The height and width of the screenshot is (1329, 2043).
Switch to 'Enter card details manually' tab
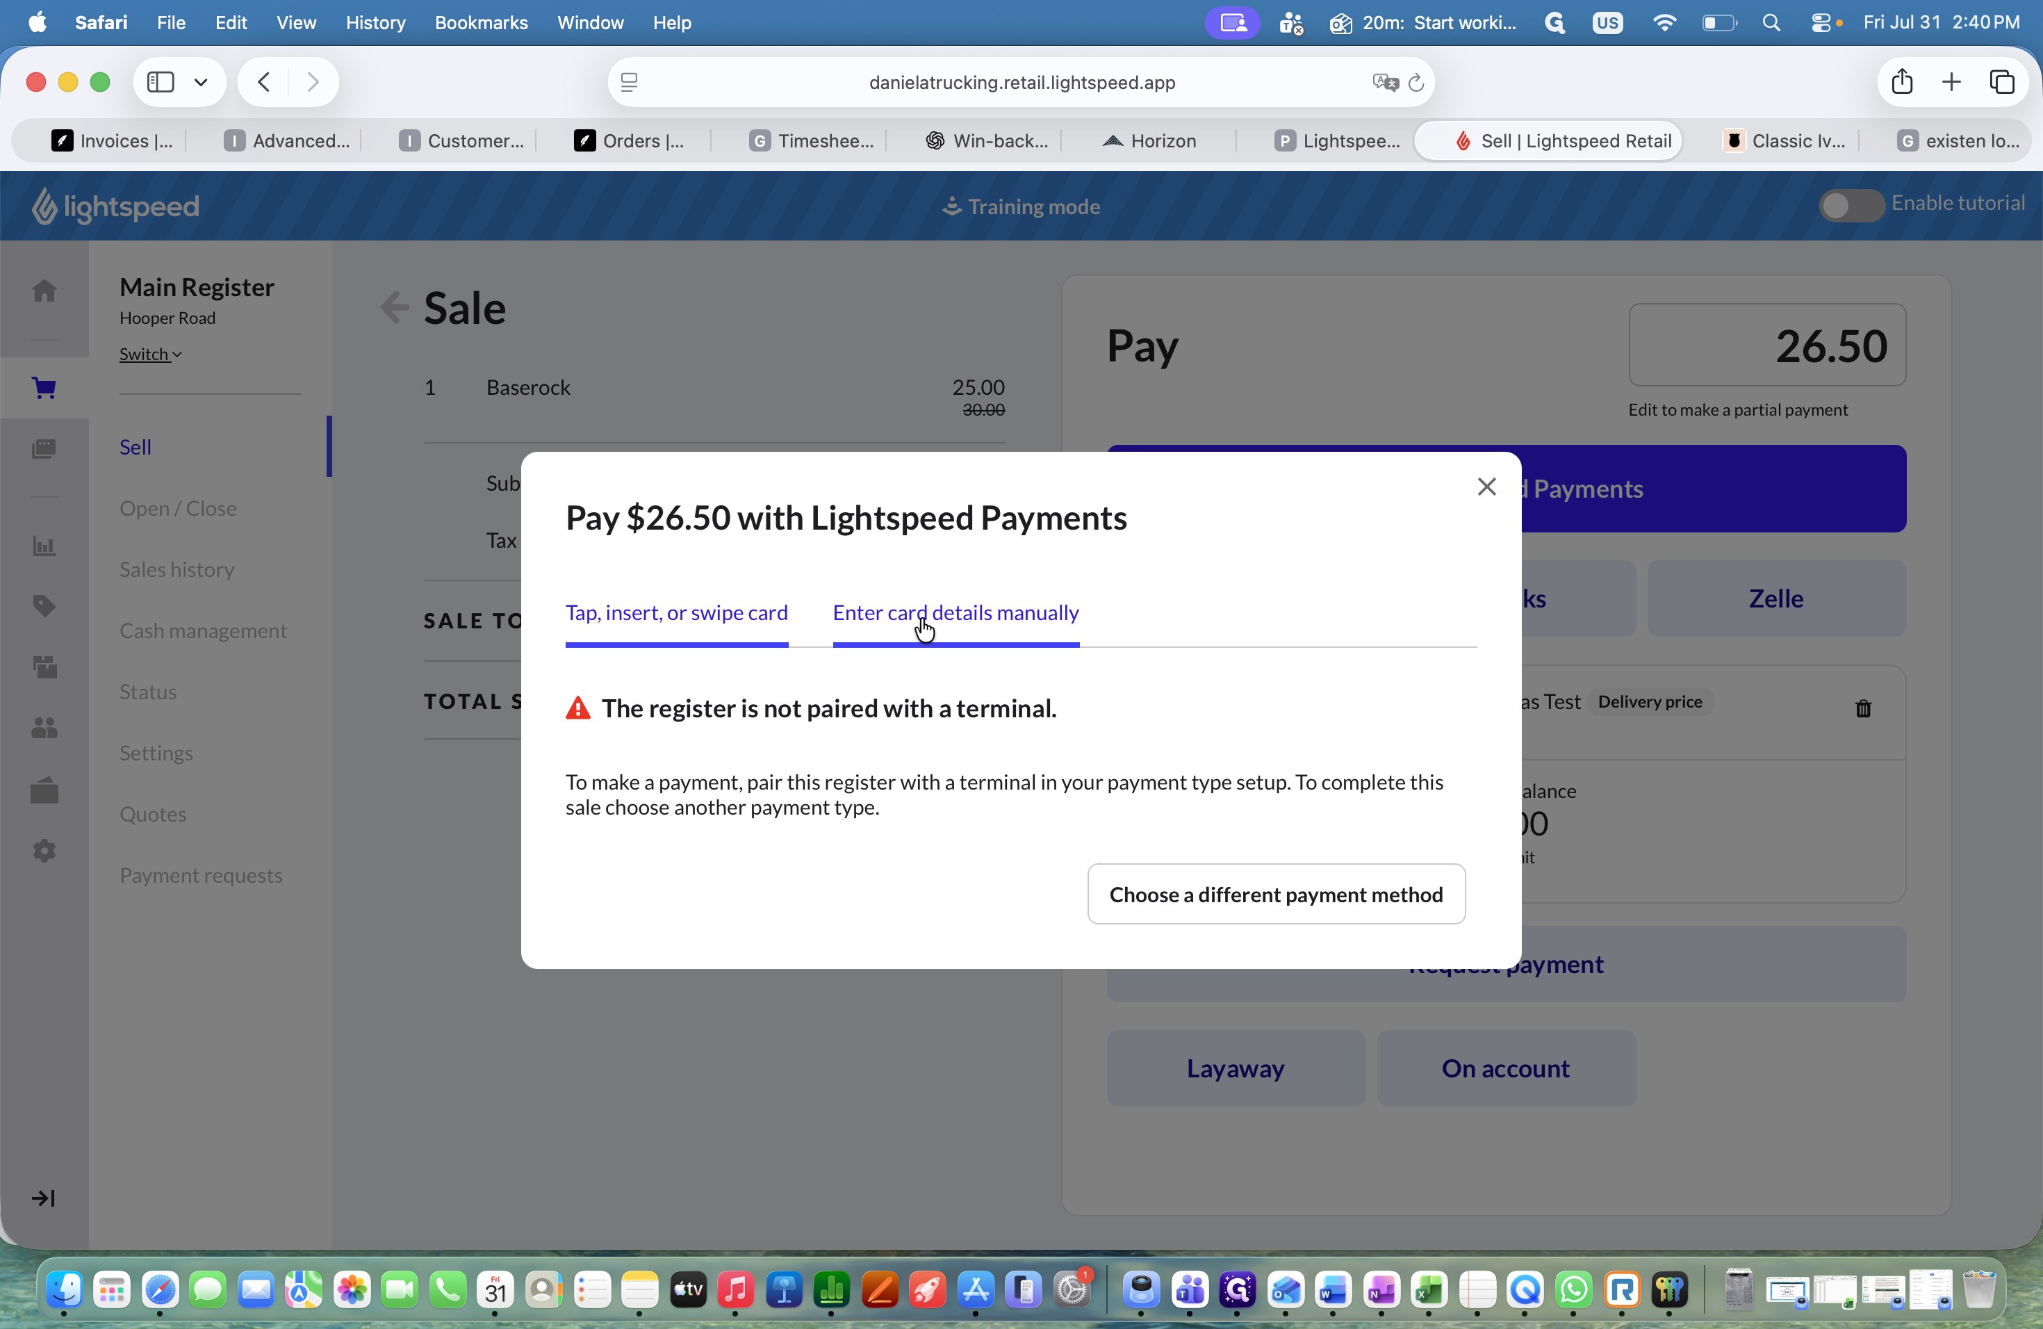point(955,613)
